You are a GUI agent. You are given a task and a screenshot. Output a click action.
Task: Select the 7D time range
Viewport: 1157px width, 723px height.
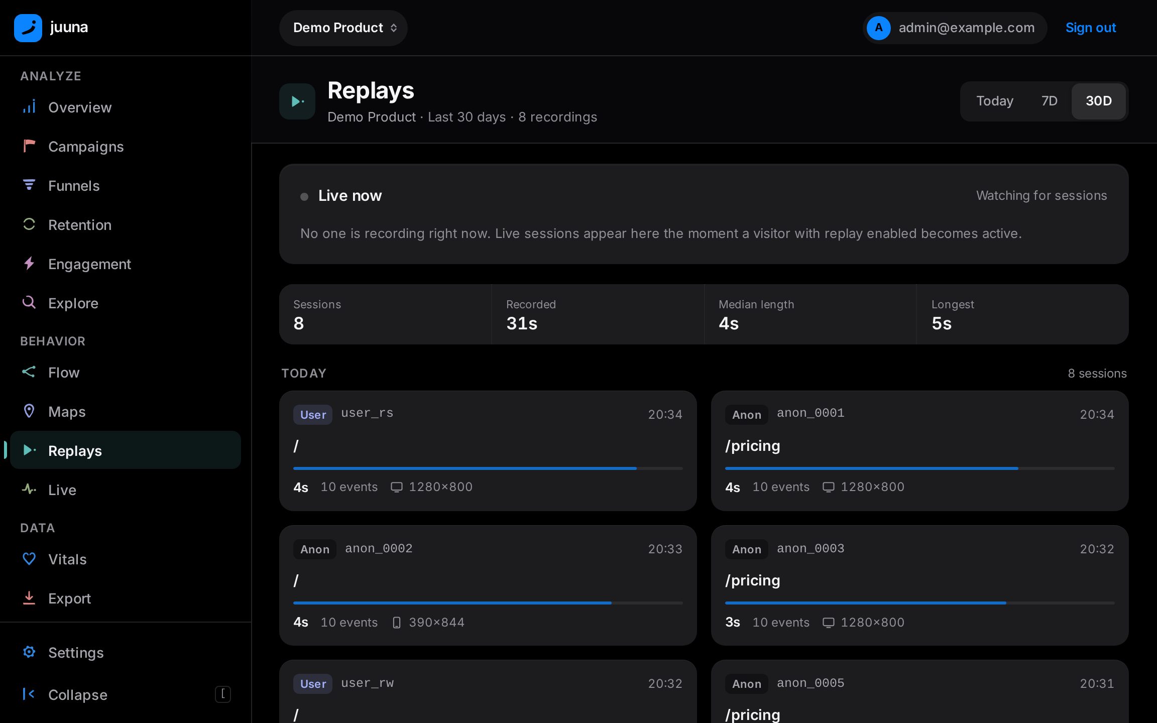pos(1050,101)
